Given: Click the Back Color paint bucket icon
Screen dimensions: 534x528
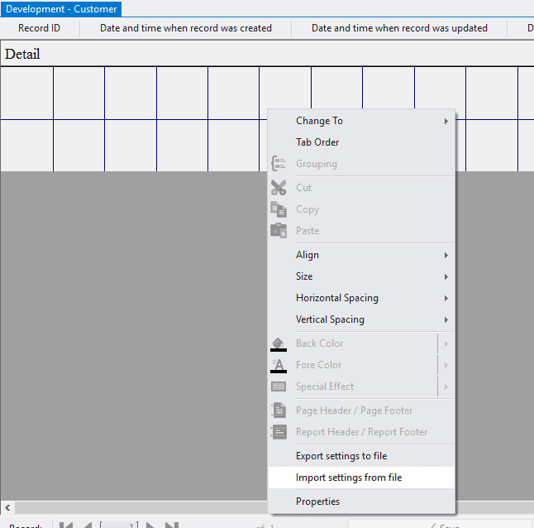Looking at the screenshot, I should click(x=279, y=343).
